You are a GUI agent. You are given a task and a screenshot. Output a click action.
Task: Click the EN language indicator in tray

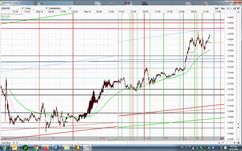[x=182, y=147]
